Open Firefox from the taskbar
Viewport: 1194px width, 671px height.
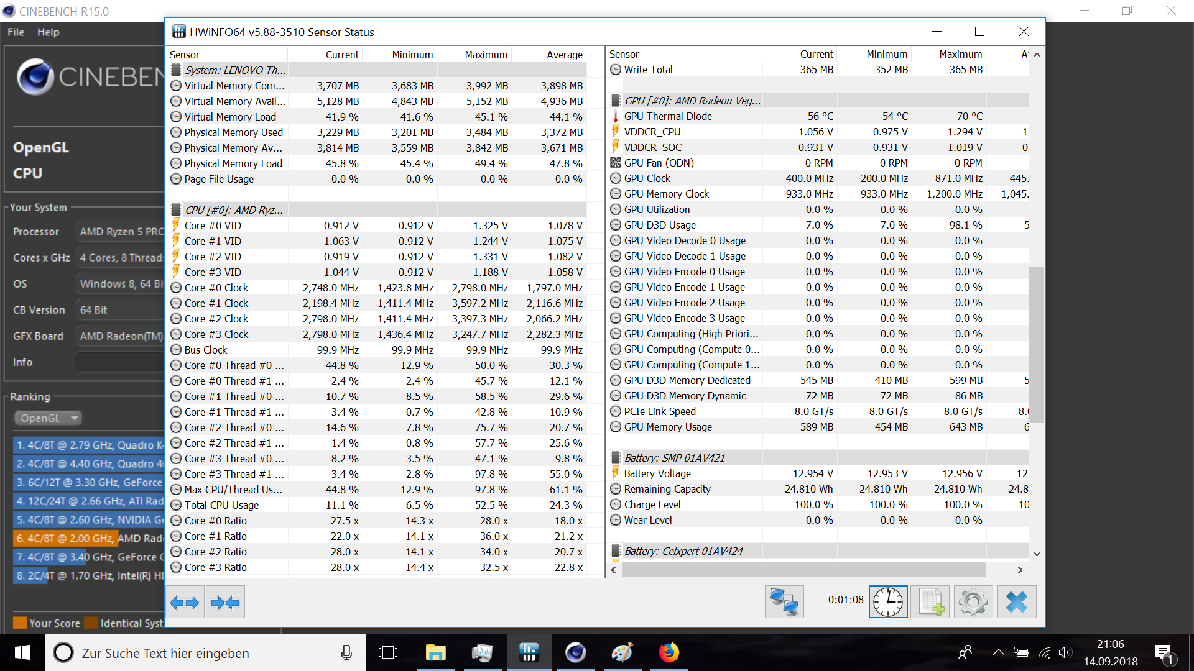coord(669,652)
